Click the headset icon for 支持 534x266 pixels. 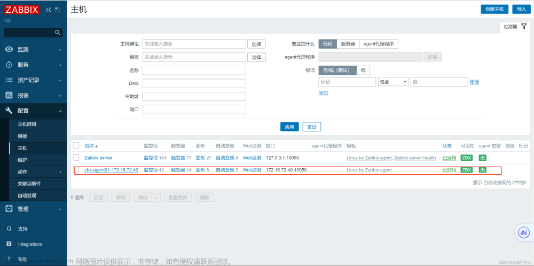click(9, 229)
